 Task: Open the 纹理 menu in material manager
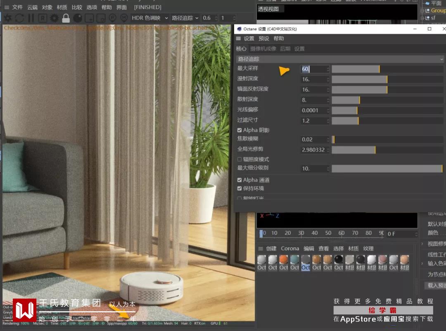point(368,248)
